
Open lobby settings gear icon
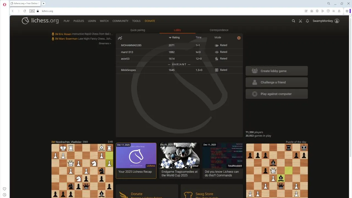click(x=239, y=38)
